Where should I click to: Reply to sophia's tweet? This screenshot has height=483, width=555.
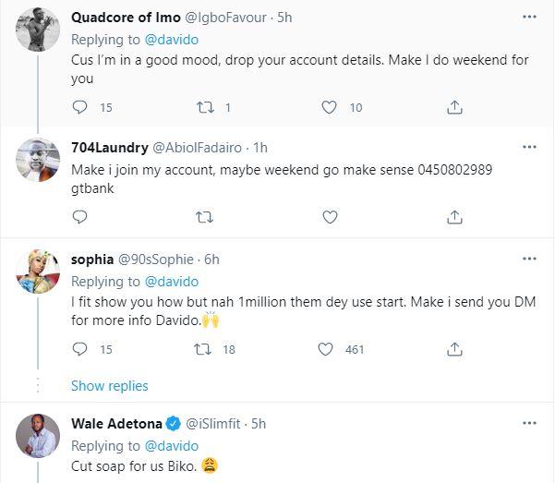pos(79,349)
